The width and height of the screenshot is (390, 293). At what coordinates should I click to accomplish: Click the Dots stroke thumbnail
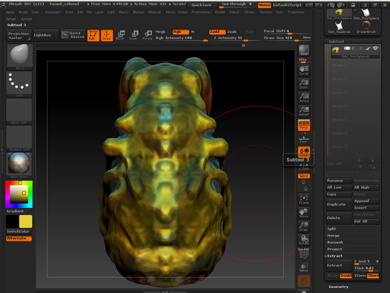(19, 84)
